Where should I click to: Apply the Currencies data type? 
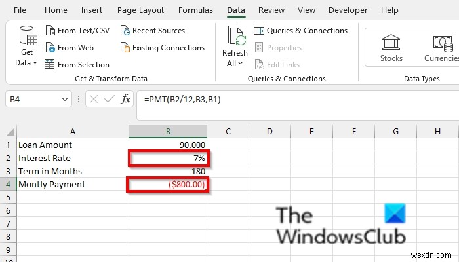pos(442,48)
